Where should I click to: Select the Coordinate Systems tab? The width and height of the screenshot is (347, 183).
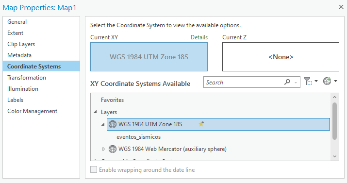41,66
